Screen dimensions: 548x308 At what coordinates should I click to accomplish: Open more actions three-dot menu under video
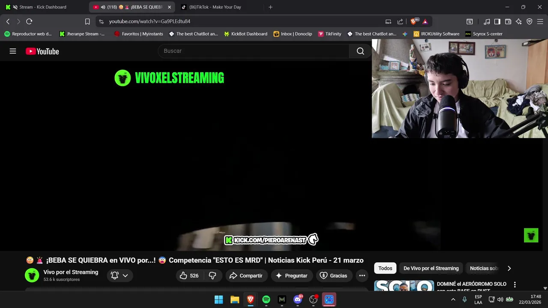362,275
